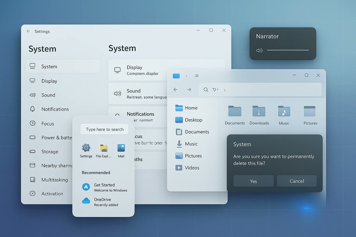Select the System icon in Settings sidebar
Viewport: 356px width, 237px height.
pyautogui.click(x=33, y=66)
